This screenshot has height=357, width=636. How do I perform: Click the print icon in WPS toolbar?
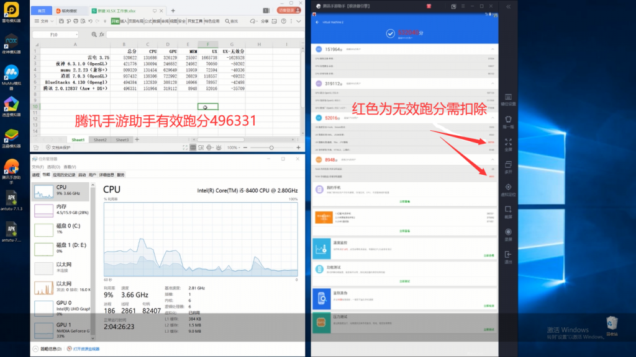pos(76,21)
